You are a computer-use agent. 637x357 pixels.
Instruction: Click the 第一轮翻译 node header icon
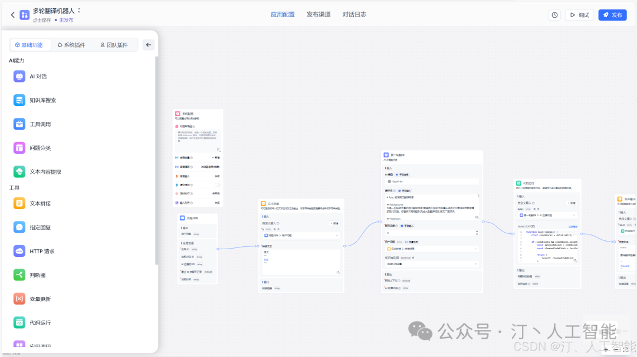click(386, 155)
